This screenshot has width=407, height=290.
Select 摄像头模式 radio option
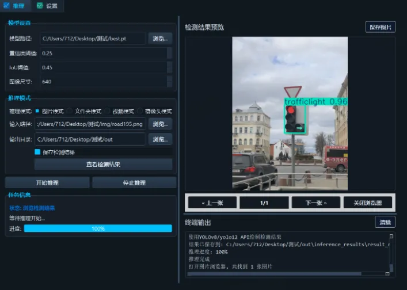coord(155,111)
